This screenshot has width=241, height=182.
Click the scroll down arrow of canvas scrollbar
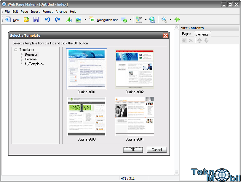tap(176, 173)
